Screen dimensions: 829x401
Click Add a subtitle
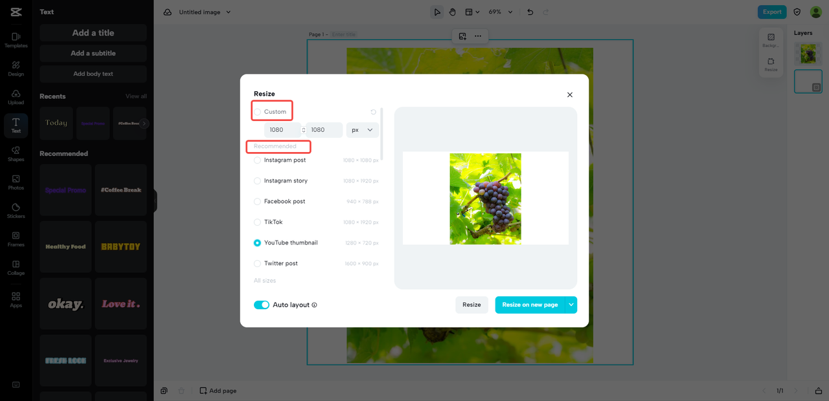pos(93,53)
